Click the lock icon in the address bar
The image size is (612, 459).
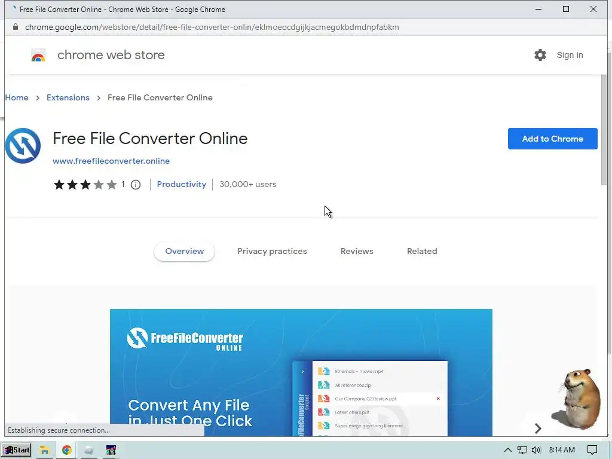[x=15, y=27]
